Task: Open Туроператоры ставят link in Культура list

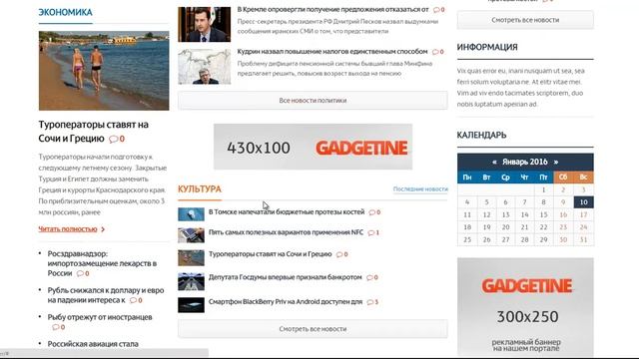Action: pyautogui.click(x=271, y=254)
